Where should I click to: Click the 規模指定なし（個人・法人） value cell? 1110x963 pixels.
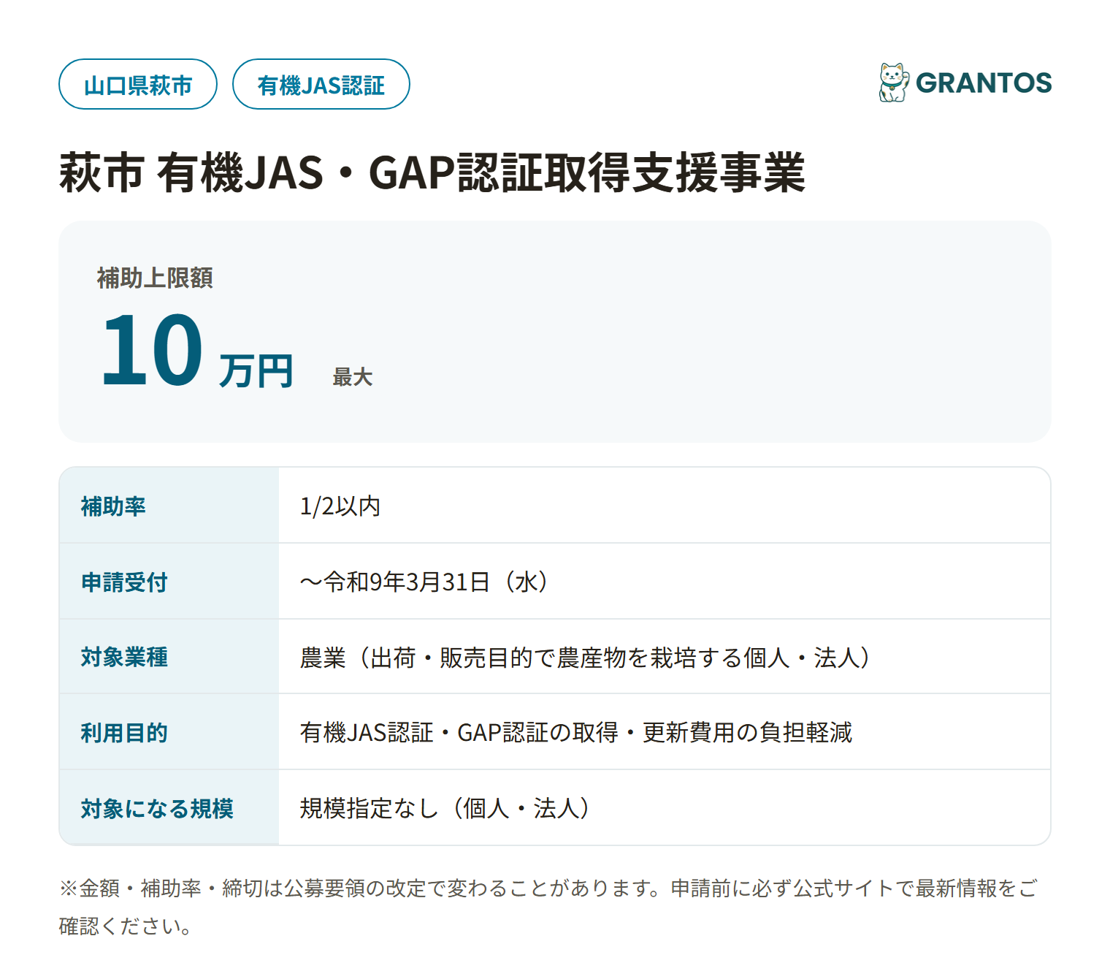pos(665,808)
